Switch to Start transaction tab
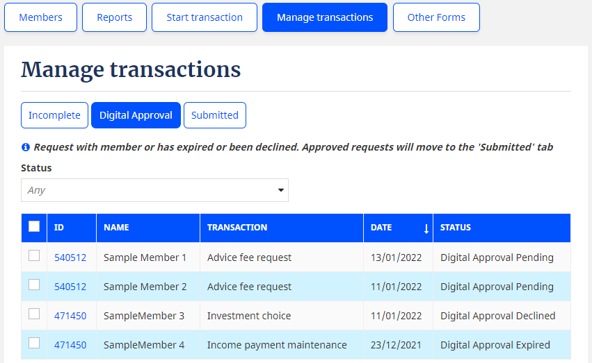Screen dimensions: 592x363 205,17
